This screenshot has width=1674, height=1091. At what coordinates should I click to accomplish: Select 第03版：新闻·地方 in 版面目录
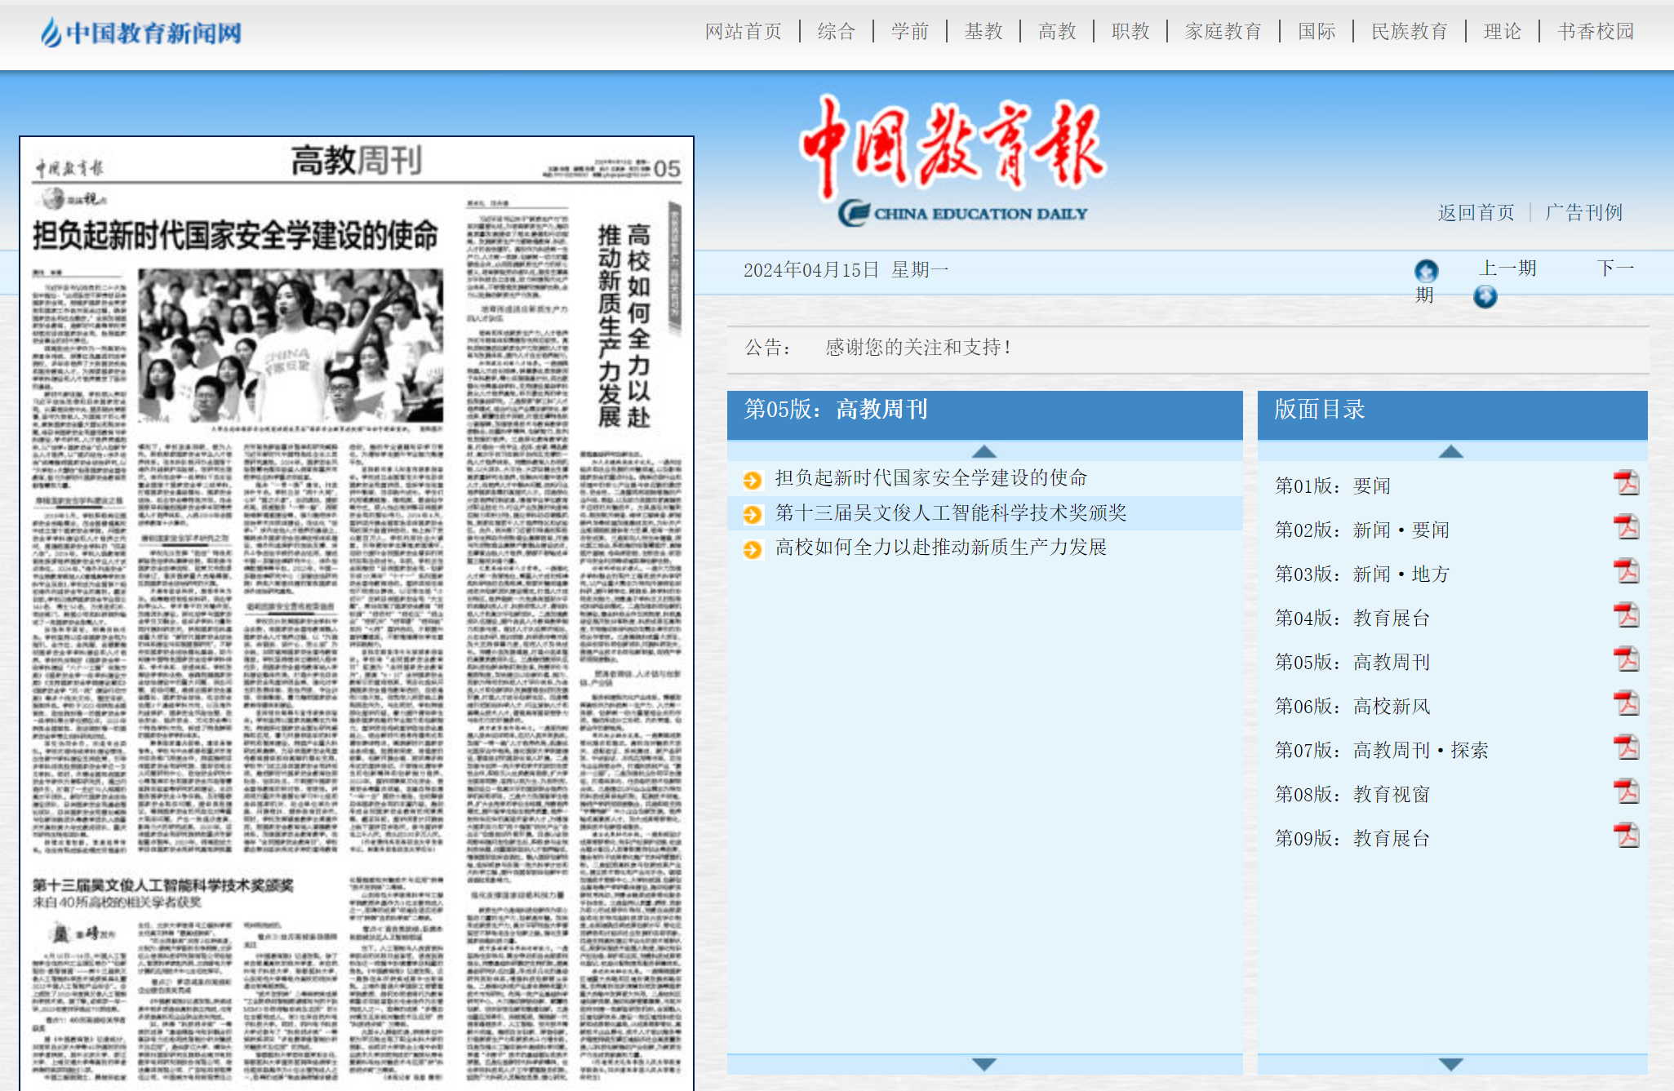point(1362,574)
